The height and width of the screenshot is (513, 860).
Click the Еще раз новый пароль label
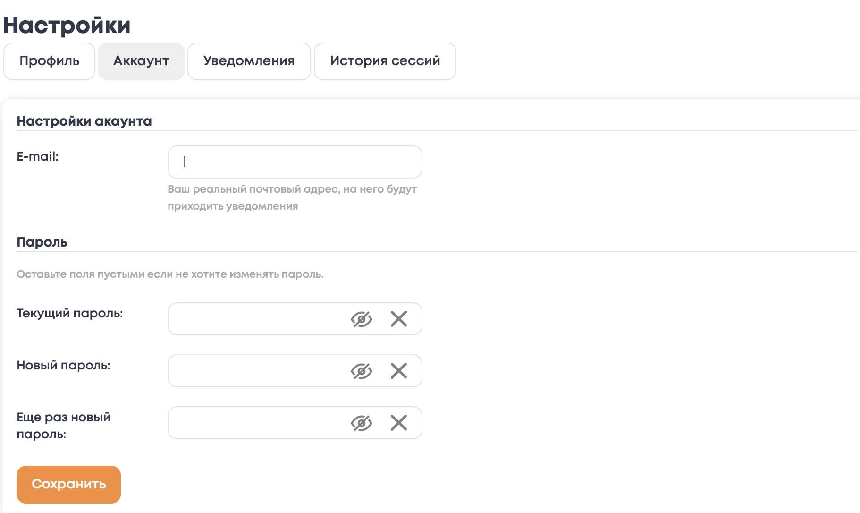pos(64,426)
